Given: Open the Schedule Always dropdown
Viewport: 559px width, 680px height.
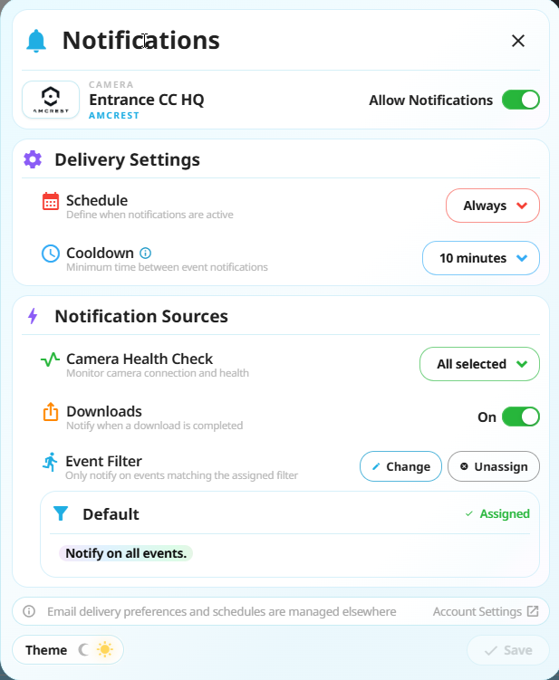Looking at the screenshot, I should pos(493,206).
